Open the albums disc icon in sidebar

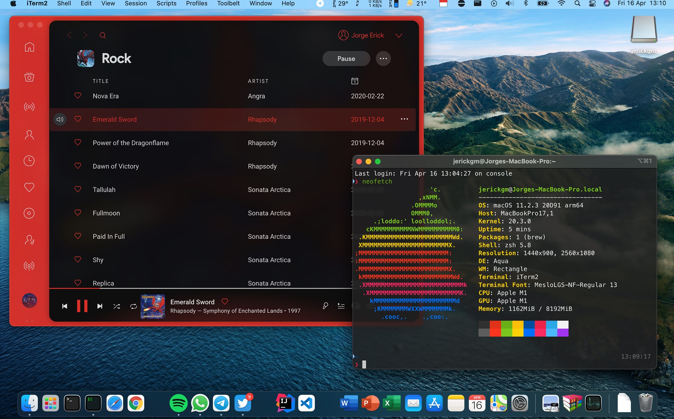click(x=29, y=213)
